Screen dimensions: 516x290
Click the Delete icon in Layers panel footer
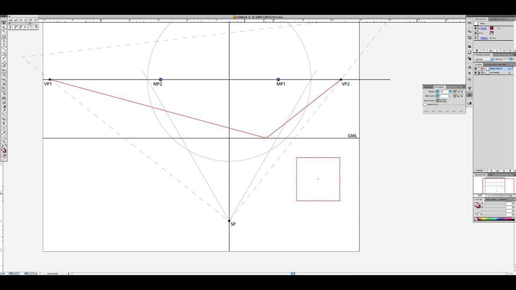(x=510, y=171)
